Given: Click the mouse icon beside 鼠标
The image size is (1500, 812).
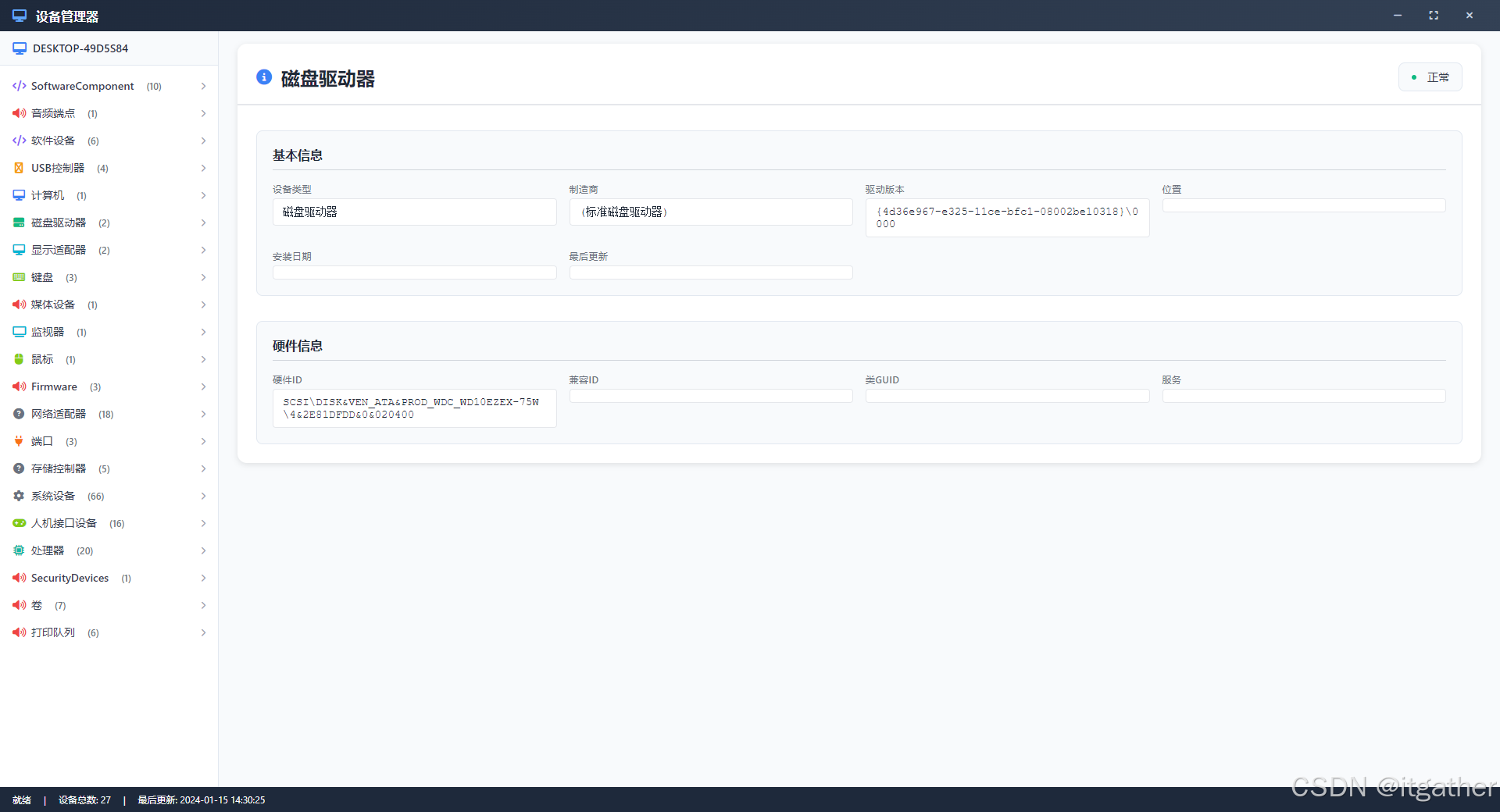Looking at the screenshot, I should [19, 359].
